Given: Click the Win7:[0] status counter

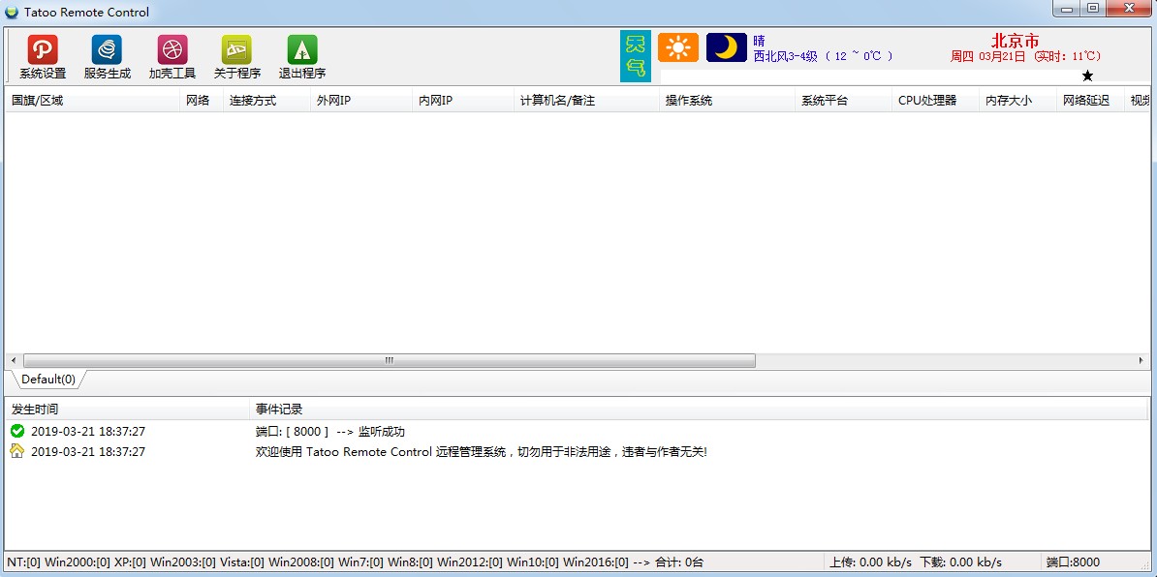Looking at the screenshot, I should (360, 562).
